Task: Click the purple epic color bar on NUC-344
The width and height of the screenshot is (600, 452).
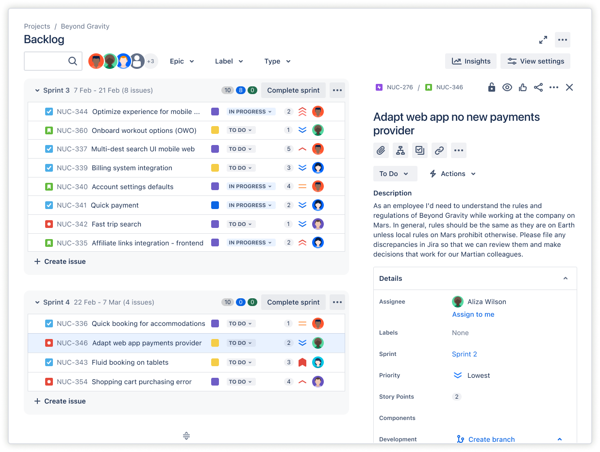Action: pyautogui.click(x=215, y=112)
